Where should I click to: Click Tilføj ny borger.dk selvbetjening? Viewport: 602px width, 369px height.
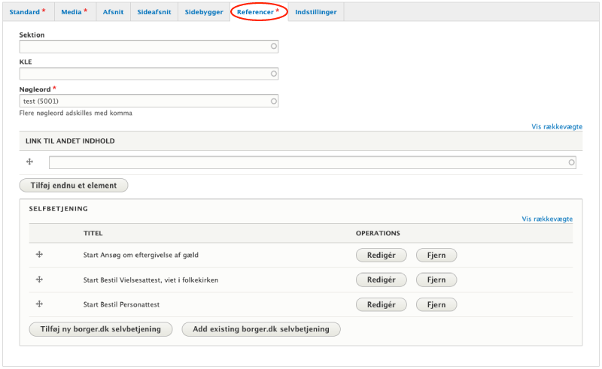tap(101, 329)
